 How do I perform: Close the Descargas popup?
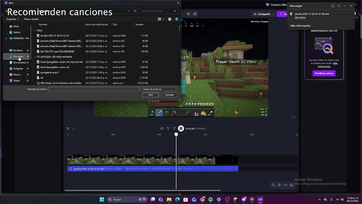click(351, 6)
